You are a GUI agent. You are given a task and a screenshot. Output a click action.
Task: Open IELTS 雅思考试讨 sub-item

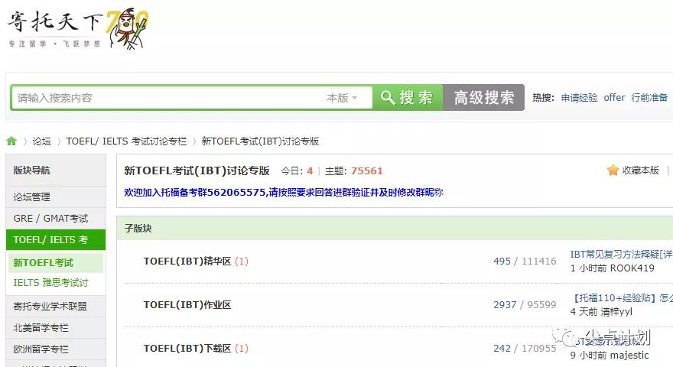(x=50, y=282)
